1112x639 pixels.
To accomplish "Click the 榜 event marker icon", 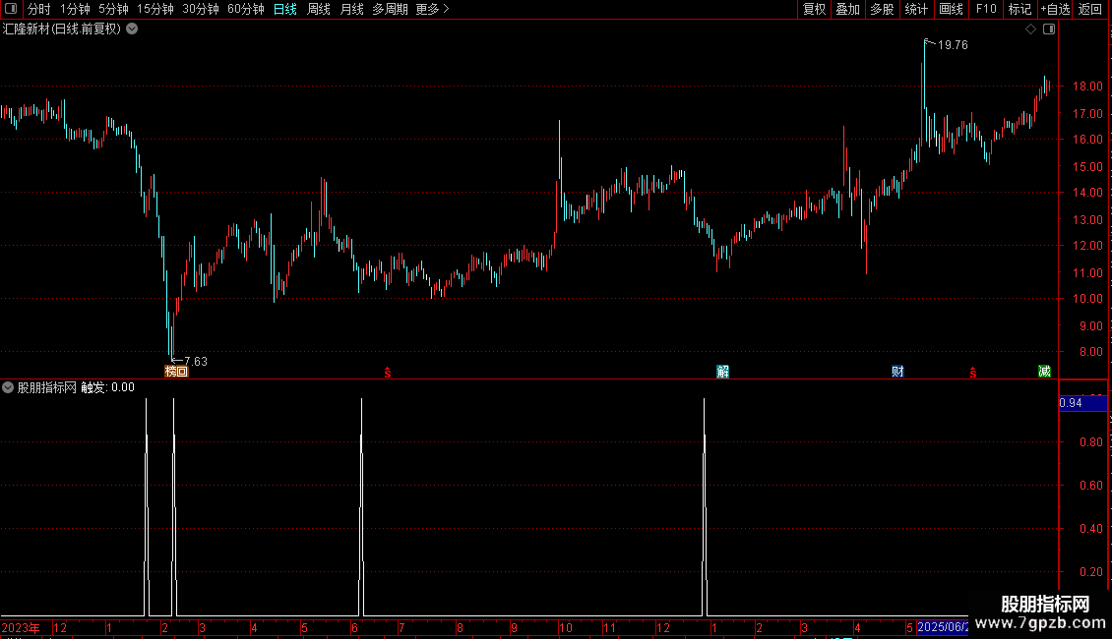I will point(170,372).
